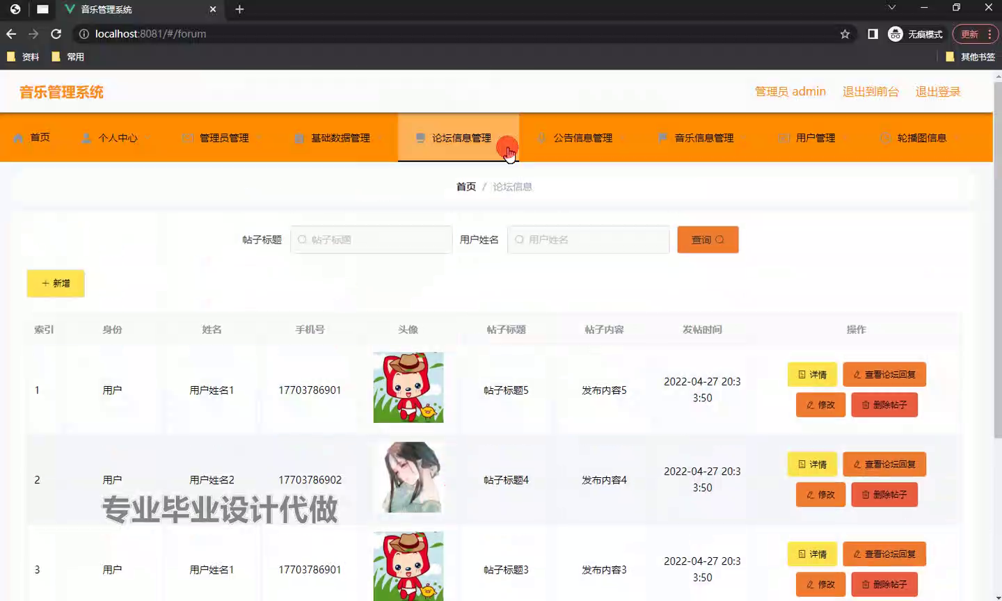
Task: Click the 帖子标题5 cell
Action: pyautogui.click(x=506, y=390)
